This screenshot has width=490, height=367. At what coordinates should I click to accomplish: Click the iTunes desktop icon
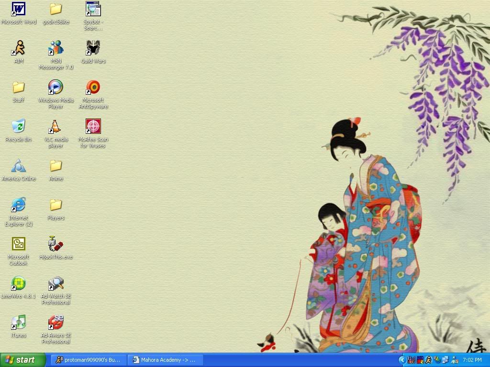(19, 323)
